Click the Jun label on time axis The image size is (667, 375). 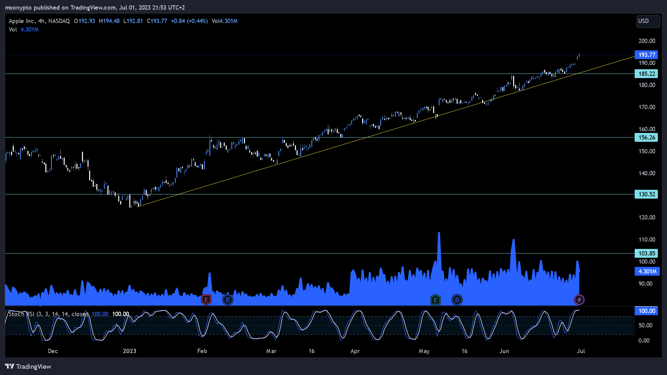[504, 351]
